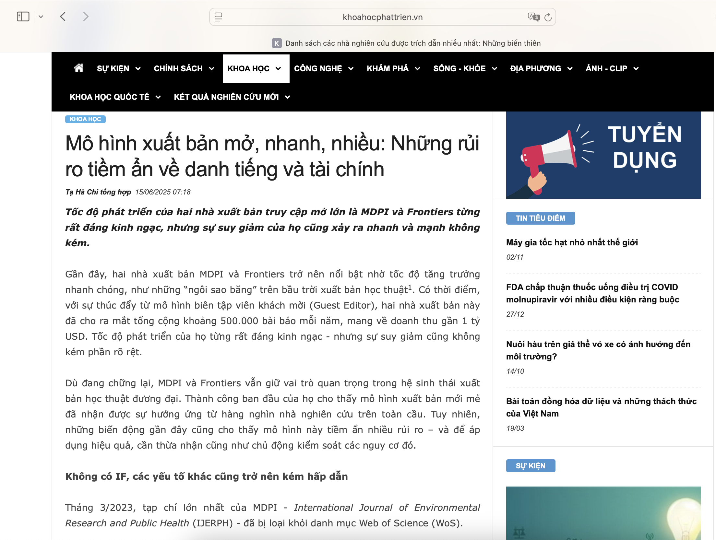This screenshot has width=716, height=540.
Task: Select the ẢNH - CLIP menu item
Action: pos(606,69)
